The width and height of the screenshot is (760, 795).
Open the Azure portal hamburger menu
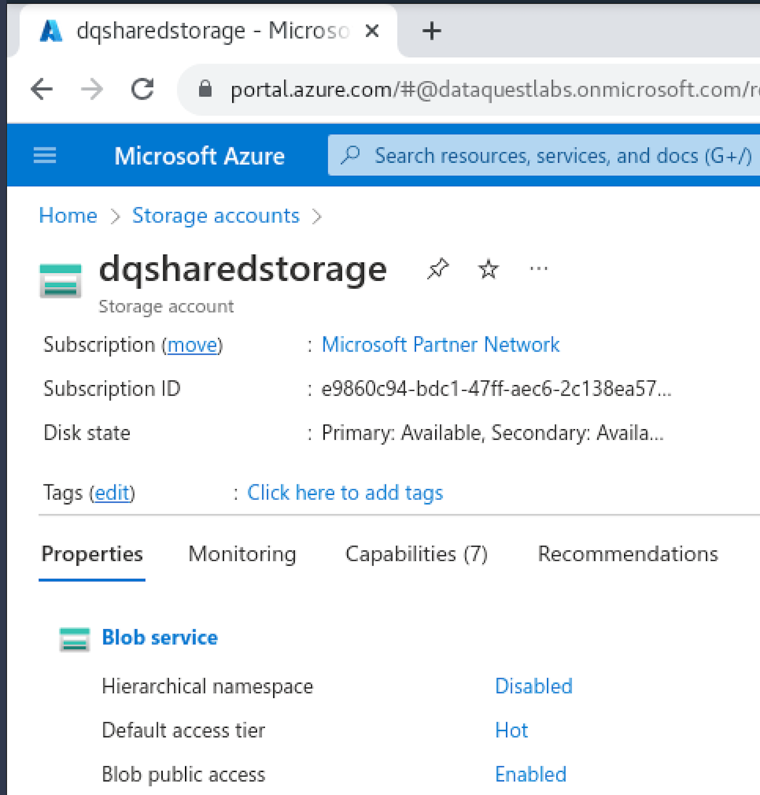[44, 155]
